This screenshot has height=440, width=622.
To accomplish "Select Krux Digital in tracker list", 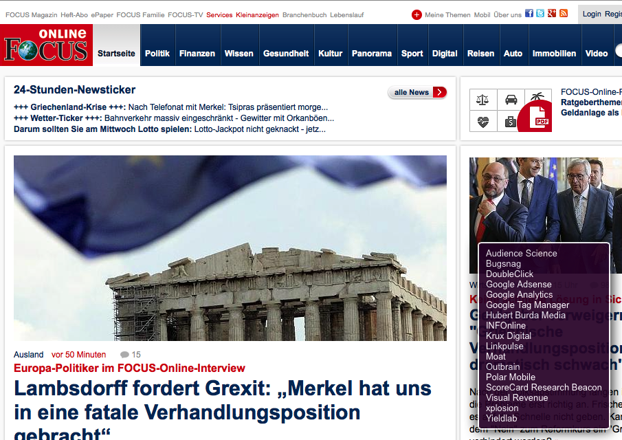I will [x=509, y=336].
